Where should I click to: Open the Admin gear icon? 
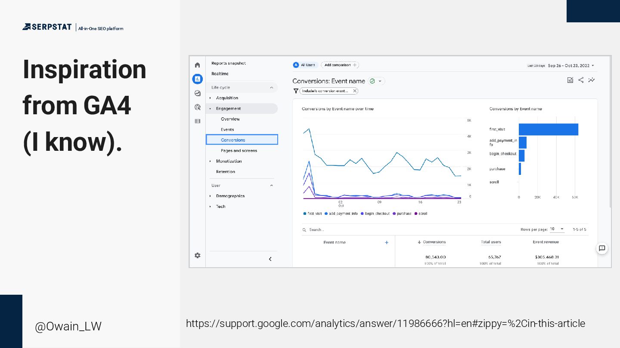coord(197,255)
